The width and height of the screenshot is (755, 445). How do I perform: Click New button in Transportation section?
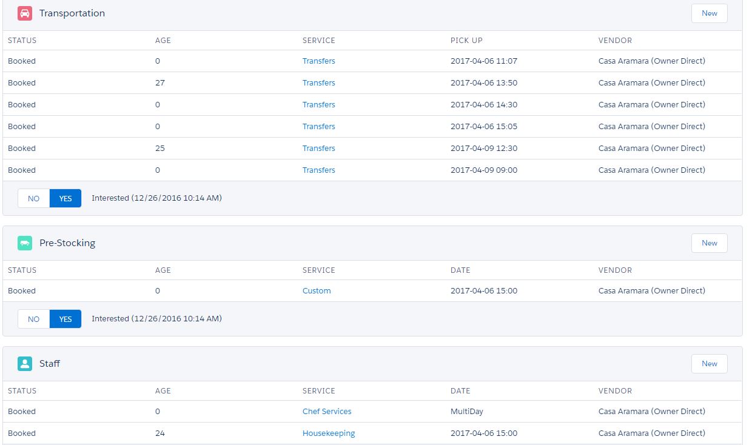point(709,13)
